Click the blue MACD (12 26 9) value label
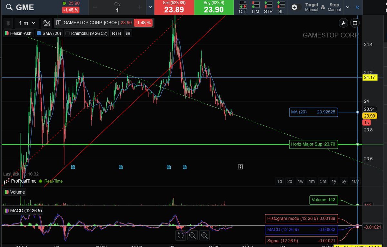The height and width of the screenshot is (247, 387). (x=302, y=230)
